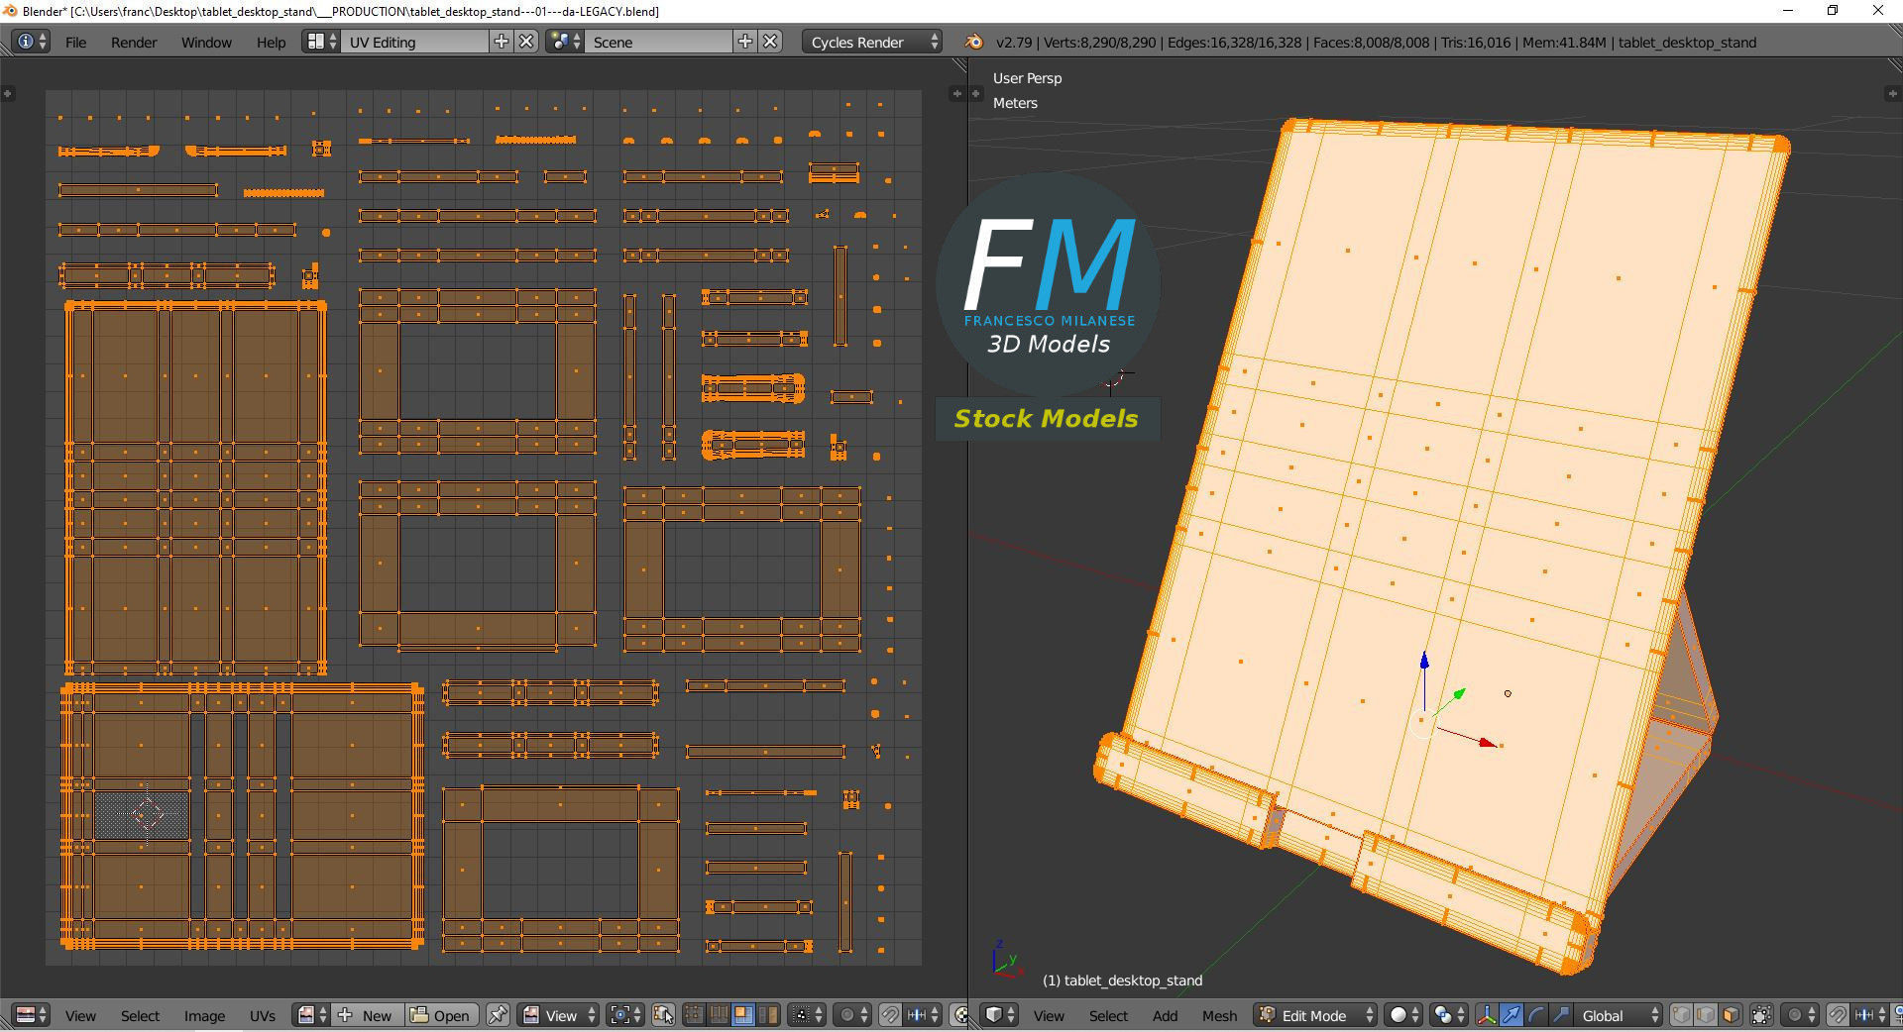Open the Image menu
The height and width of the screenshot is (1032, 1903).
click(x=204, y=1016)
